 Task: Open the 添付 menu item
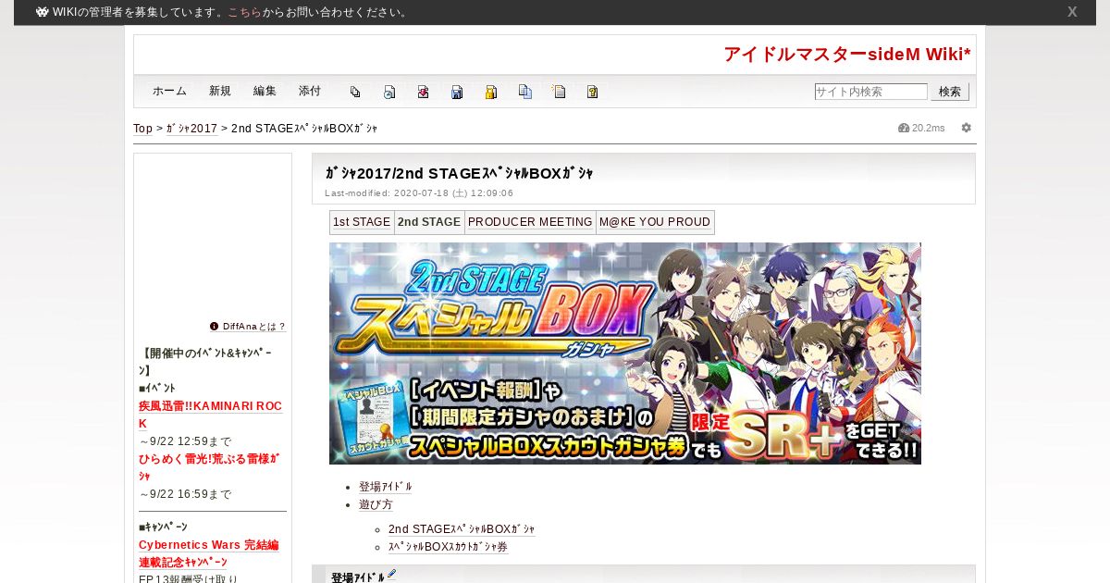point(310,92)
